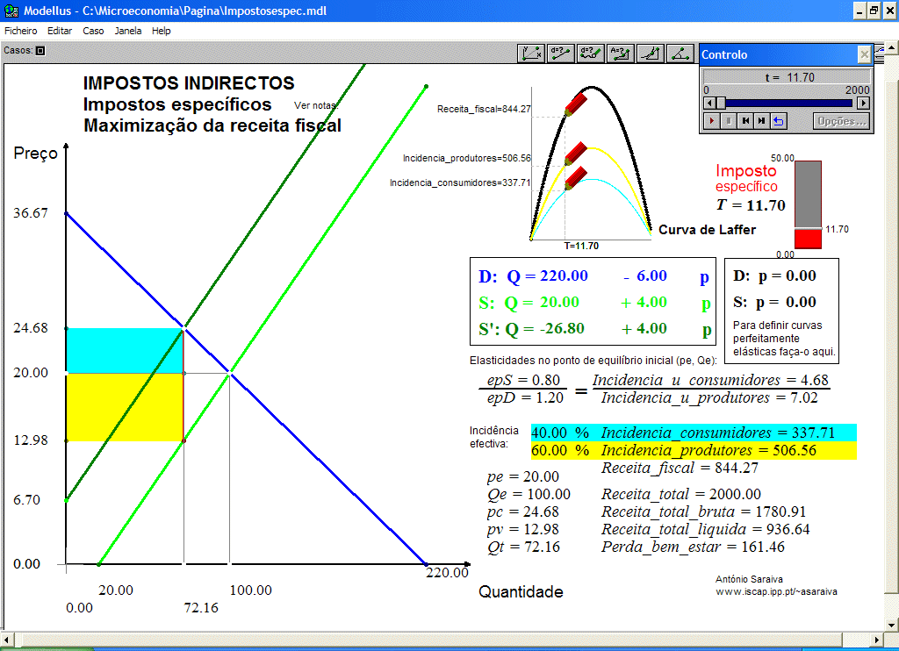Open the Ficheiro menu
The height and width of the screenshot is (651, 899).
(21, 30)
